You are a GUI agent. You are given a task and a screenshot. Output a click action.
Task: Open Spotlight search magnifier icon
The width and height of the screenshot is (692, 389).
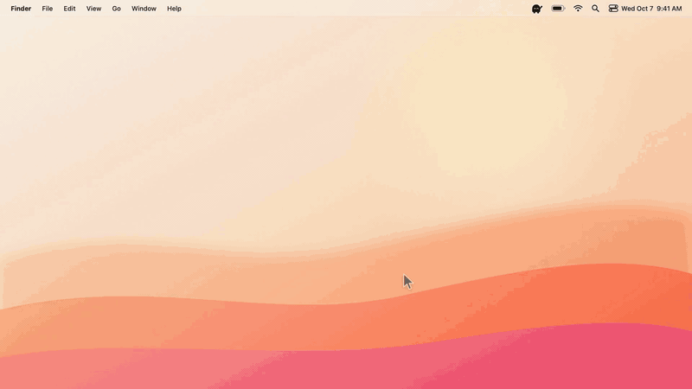[595, 9]
